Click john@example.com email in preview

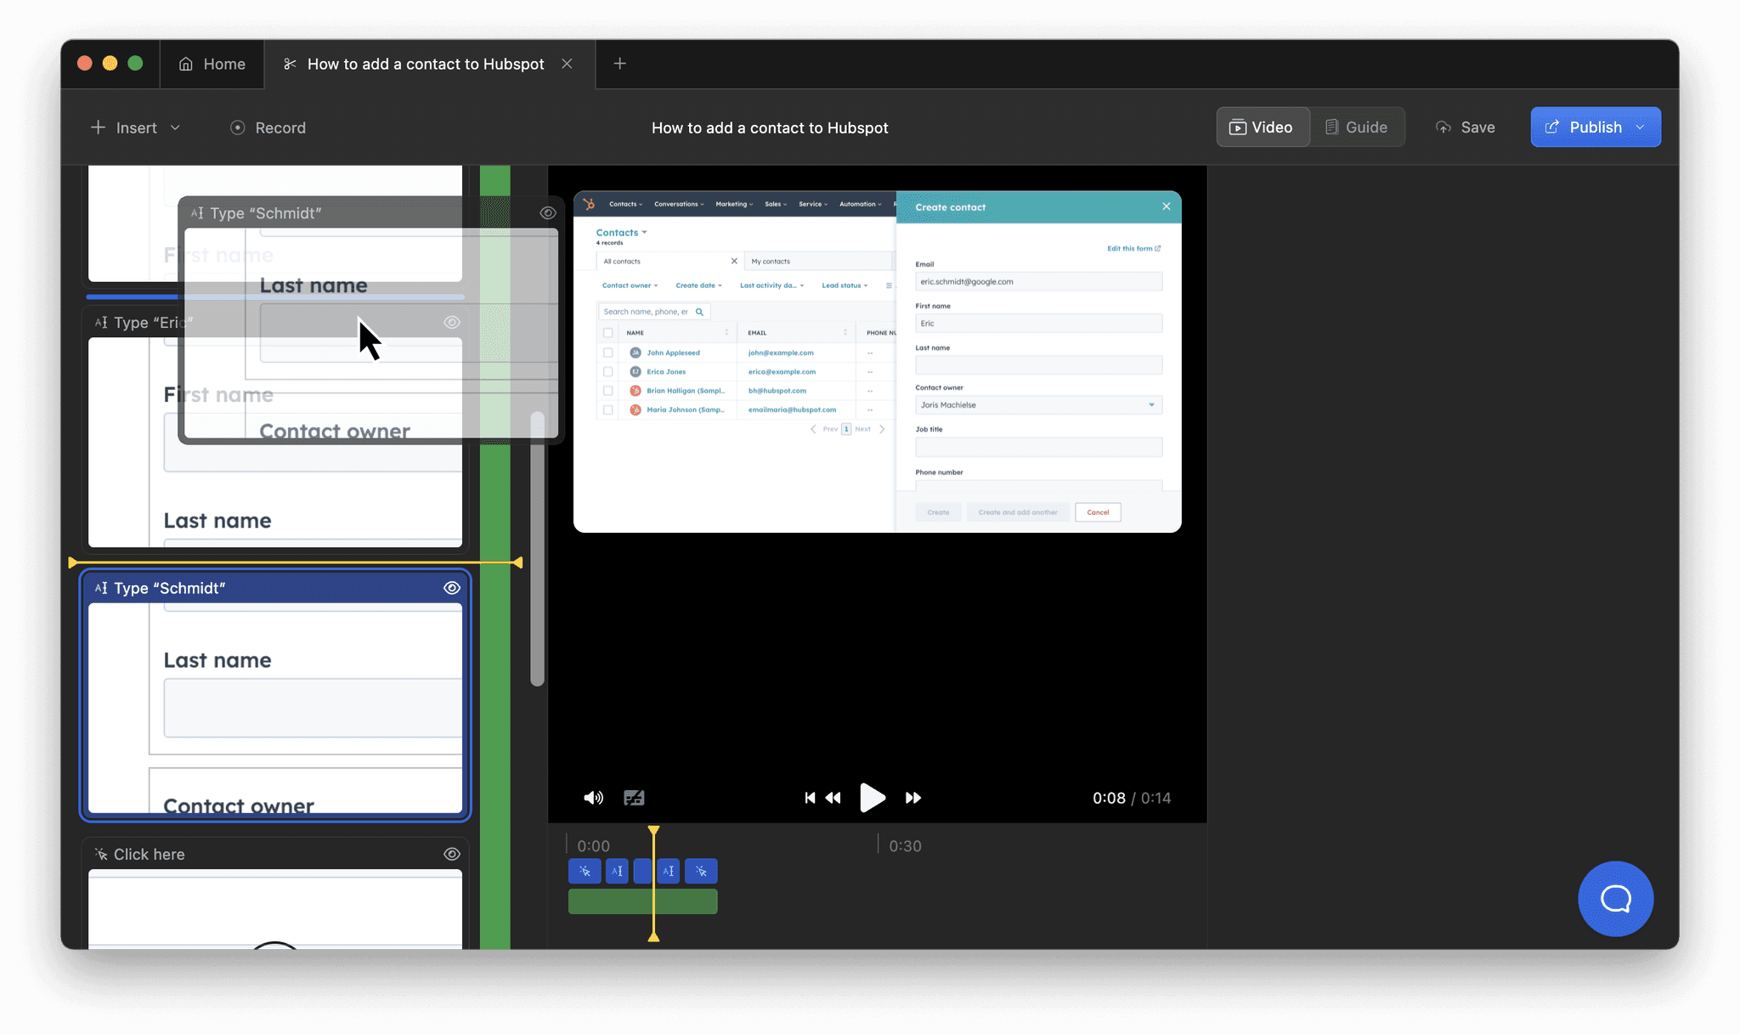pyautogui.click(x=781, y=353)
